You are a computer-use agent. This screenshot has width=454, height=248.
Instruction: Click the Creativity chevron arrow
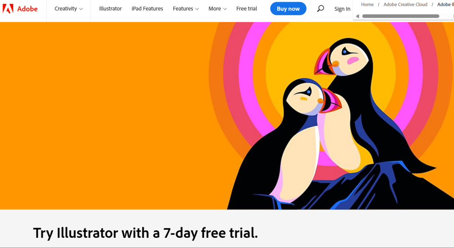[x=81, y=9]
